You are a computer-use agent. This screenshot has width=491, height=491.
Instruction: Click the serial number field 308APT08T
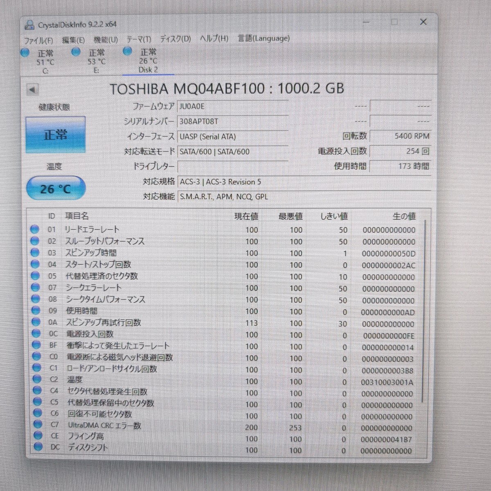point(233,122)
